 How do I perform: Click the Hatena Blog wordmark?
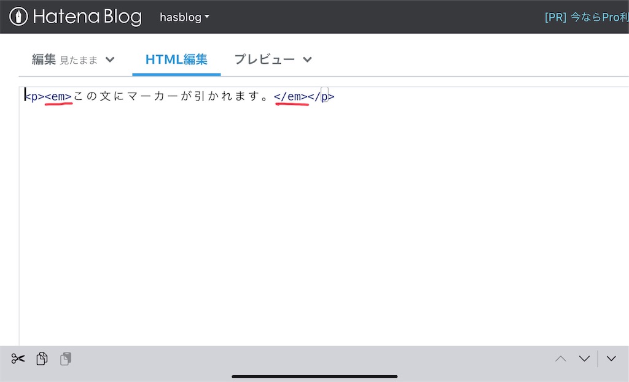[89, 17]
